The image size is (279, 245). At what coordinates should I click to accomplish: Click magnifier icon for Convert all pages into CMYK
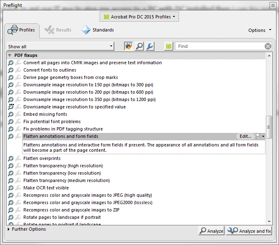pyautogui.click(x=11, y=63)
